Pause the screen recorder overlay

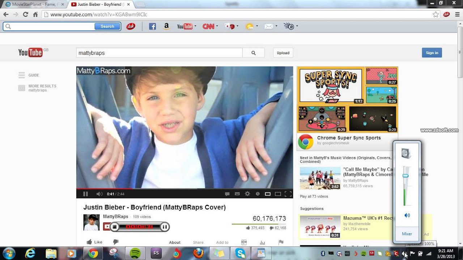[x=164, y=227]
